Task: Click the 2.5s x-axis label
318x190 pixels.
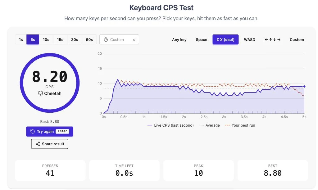Action: click(204, 117)
